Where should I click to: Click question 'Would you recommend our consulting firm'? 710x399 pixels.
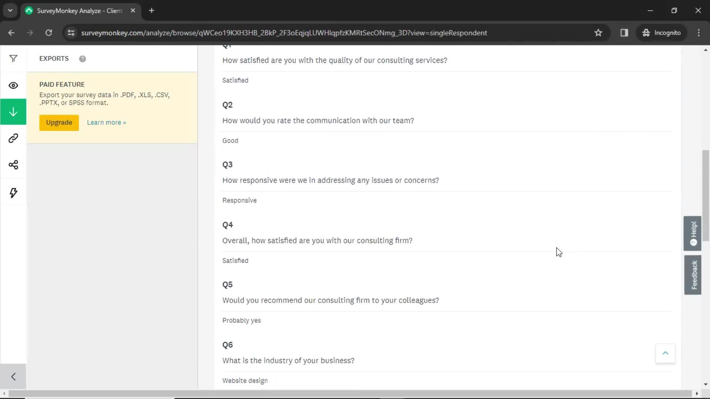[x=331, y=300]
